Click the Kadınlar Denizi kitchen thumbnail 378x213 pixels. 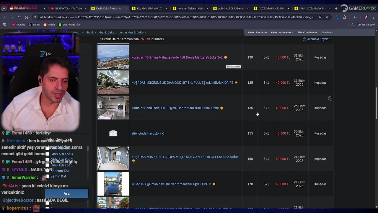pos(113,108)
